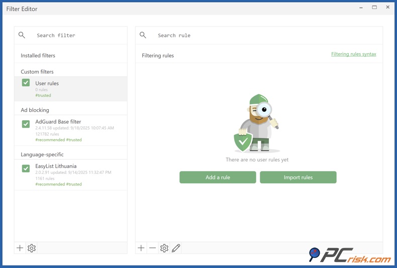Click the remove rule minus icon
This screenshot has height=268, width=397.
pos(153,248)
